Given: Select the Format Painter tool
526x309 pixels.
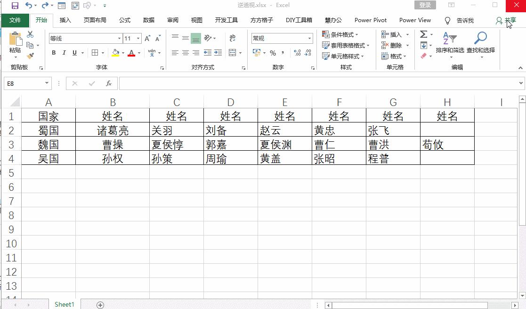Looking at the screenshot, I should [30, 55].
